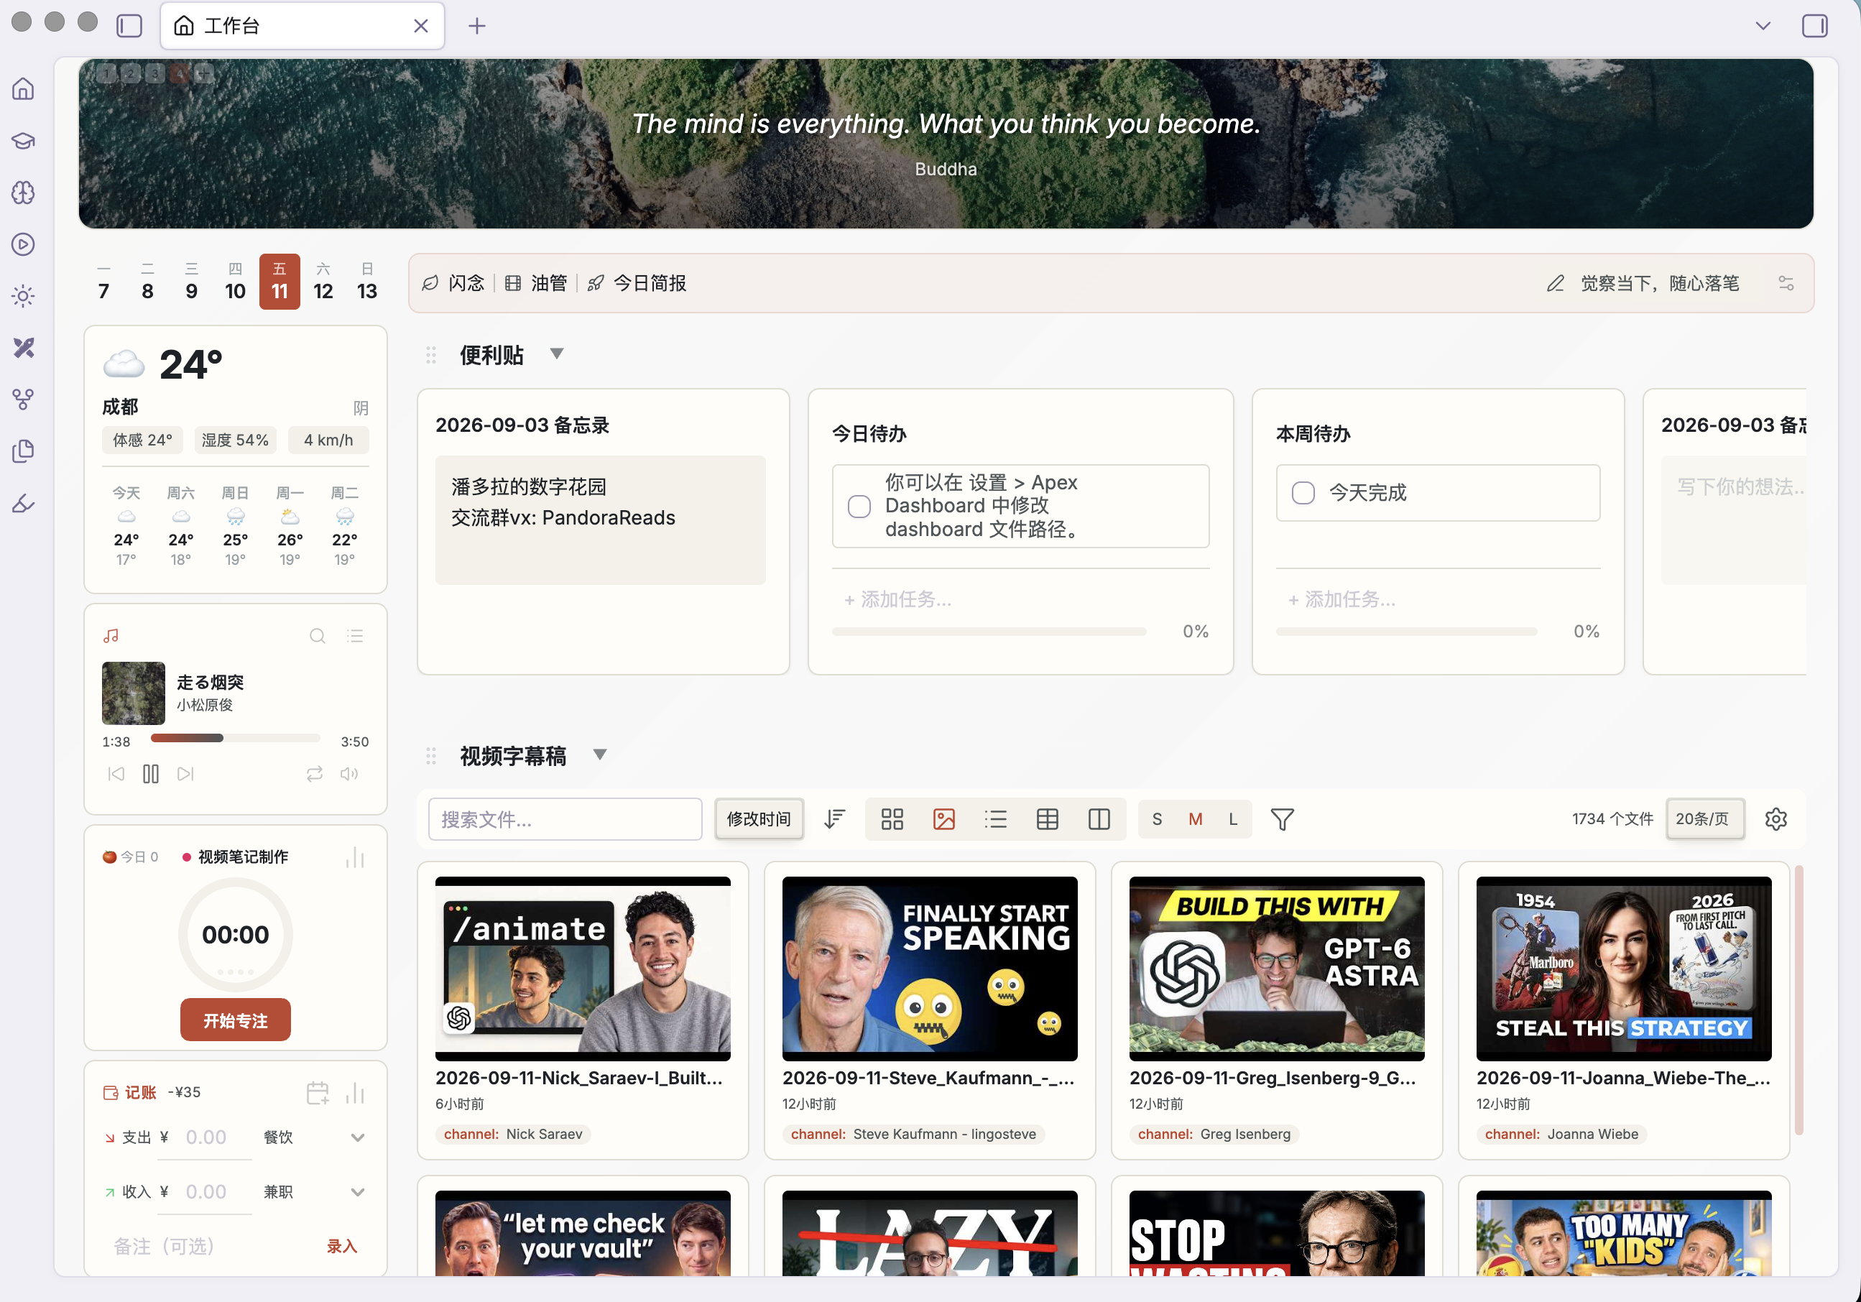Image resolution: width=1861 pixels, height=1302 pixels.
Task: Open the play circle sidebar icon
Action: click(x=24, y=244)
